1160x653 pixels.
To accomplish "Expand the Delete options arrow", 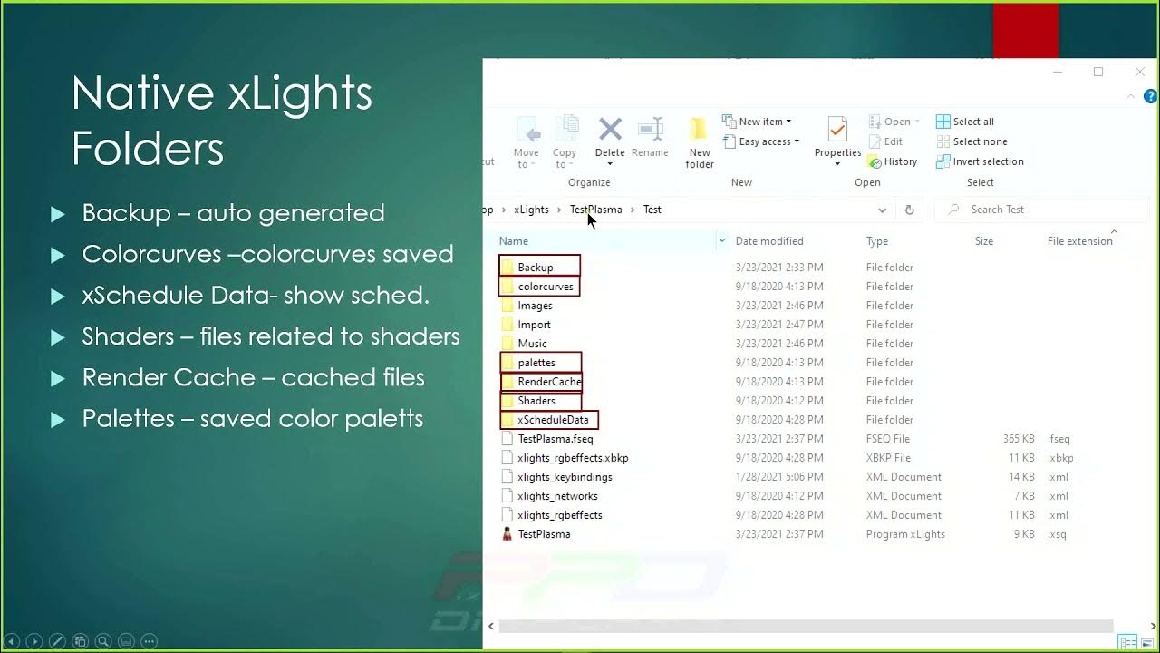I will pos(610,164).
